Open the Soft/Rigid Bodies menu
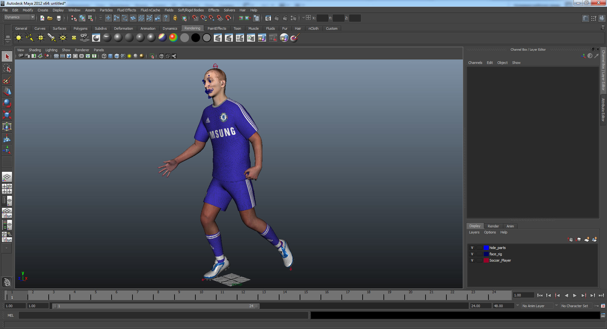Screen dimensions: 607x329 (x=191, y=10)
